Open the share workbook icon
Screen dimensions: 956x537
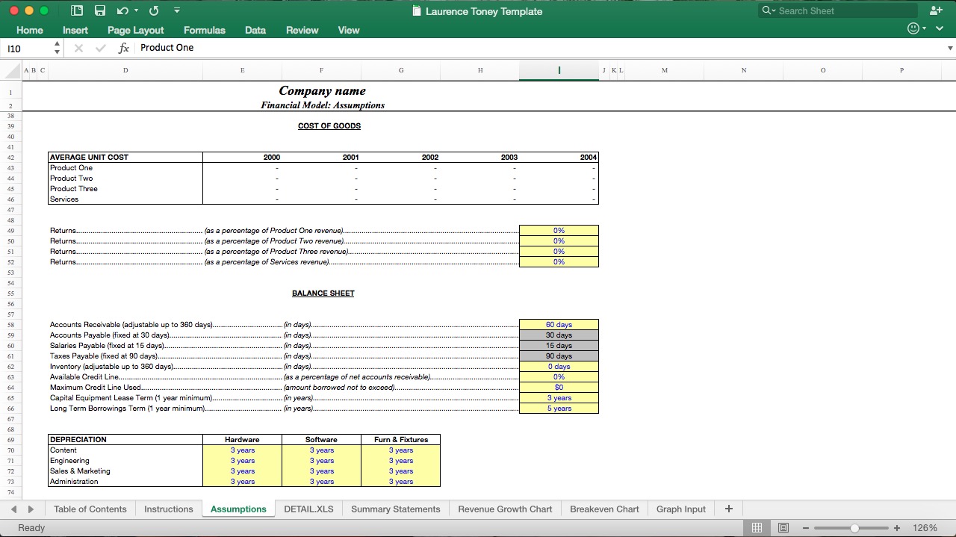[x=936, y=10]
